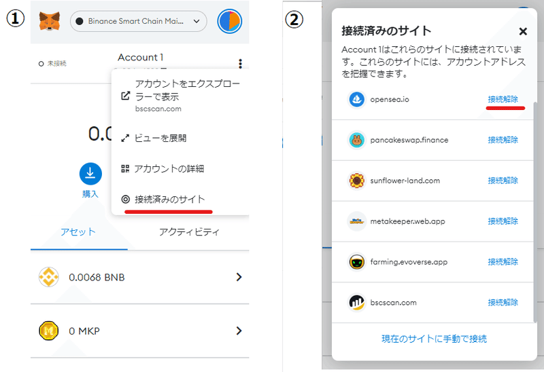Open the 0.0068 BNB asset row
544x372 pixels.
[140, 277]
